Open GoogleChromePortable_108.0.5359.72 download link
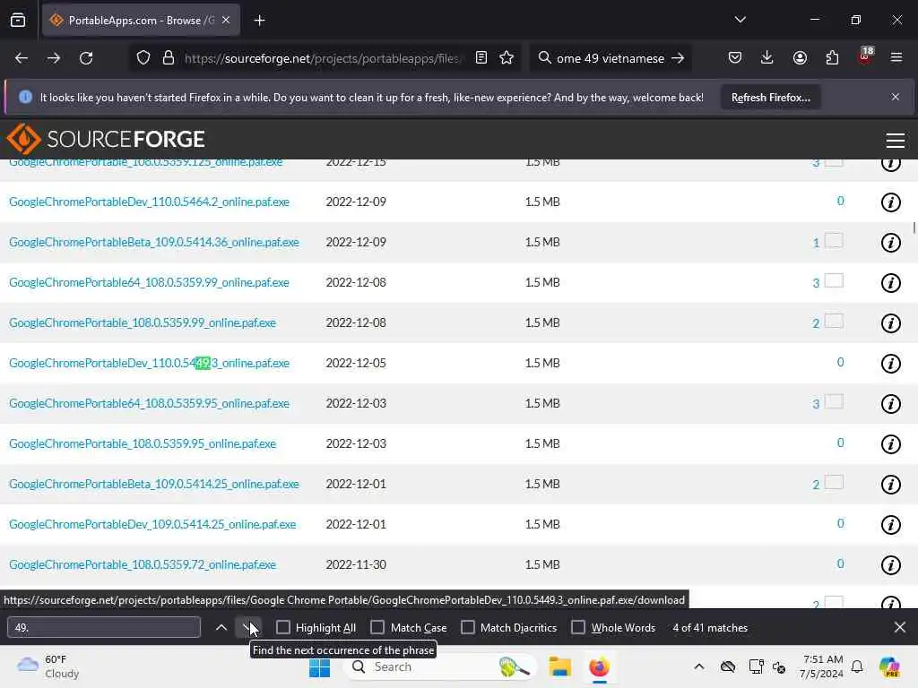Screen dimensions: 918x688 [143, 565]
